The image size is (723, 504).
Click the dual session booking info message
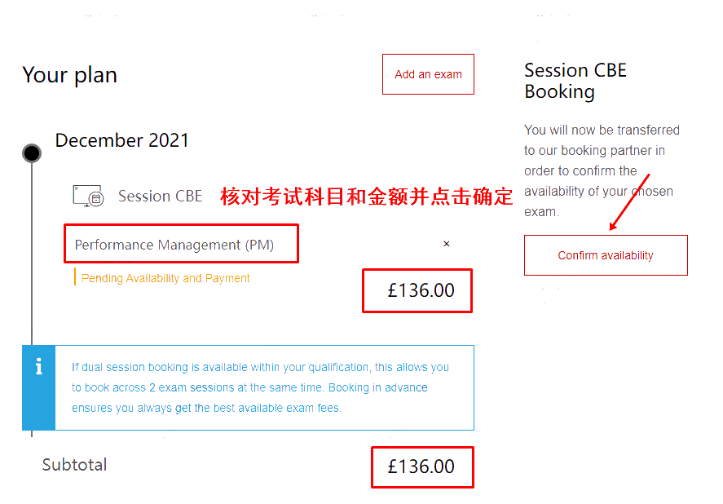coord(261,387)
